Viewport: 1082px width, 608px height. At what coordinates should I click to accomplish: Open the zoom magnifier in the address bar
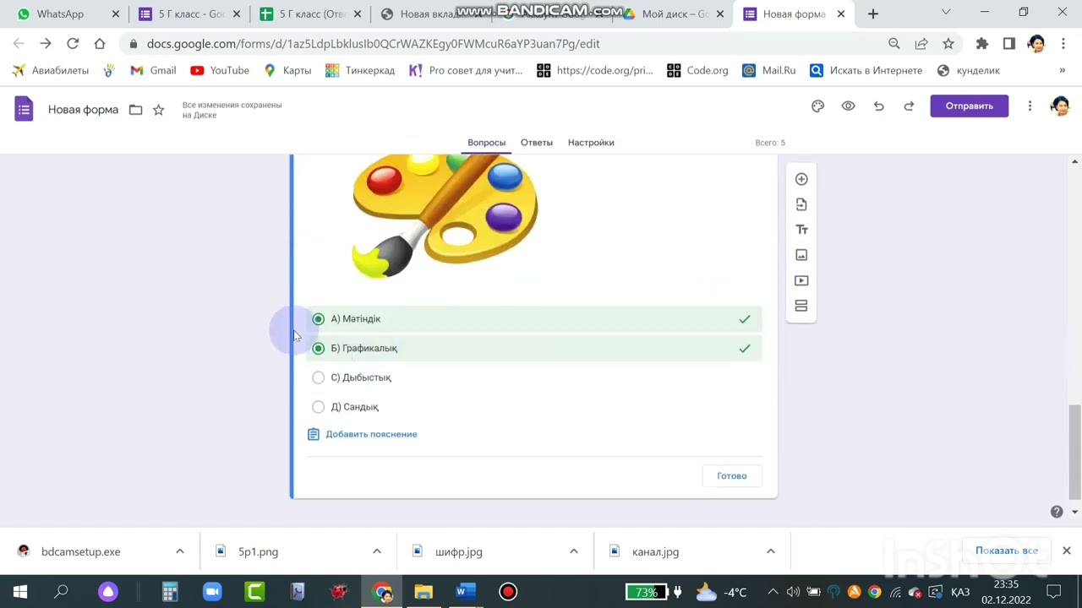[x=894, y=44]
